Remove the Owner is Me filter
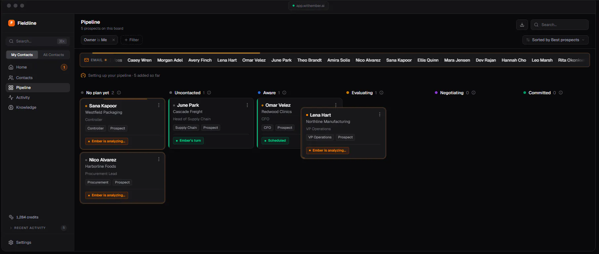 click(x=114, y=40)
